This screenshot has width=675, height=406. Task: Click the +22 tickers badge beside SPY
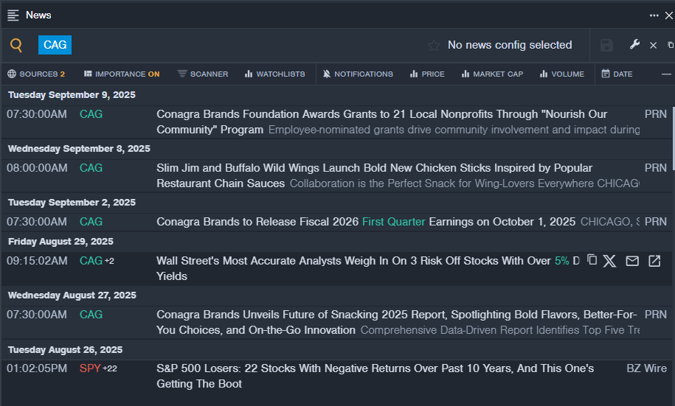tap(110, 368)
